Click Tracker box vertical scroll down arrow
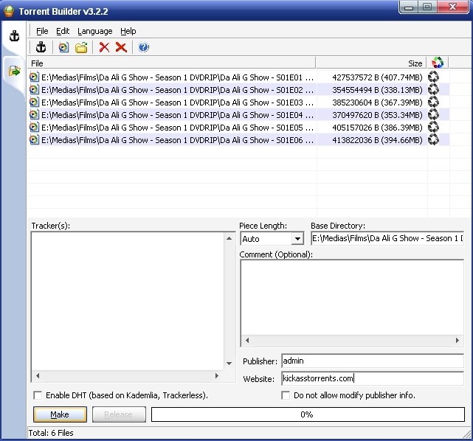Viewport: 473px width, 441px height. (229, 364)
